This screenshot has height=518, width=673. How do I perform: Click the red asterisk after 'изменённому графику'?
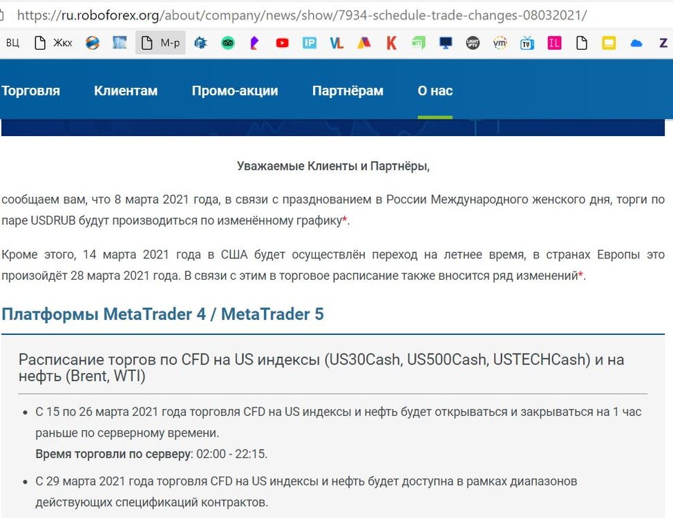click(344, 220)
